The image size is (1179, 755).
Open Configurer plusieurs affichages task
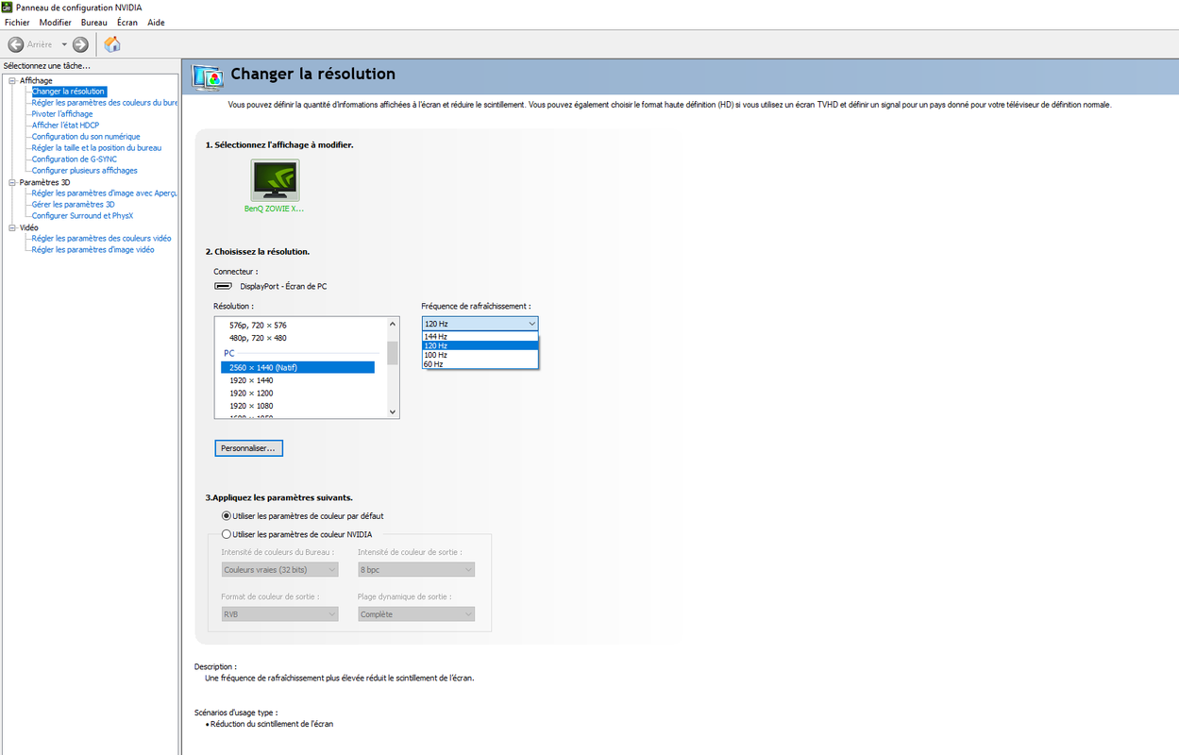pos(84,171)
